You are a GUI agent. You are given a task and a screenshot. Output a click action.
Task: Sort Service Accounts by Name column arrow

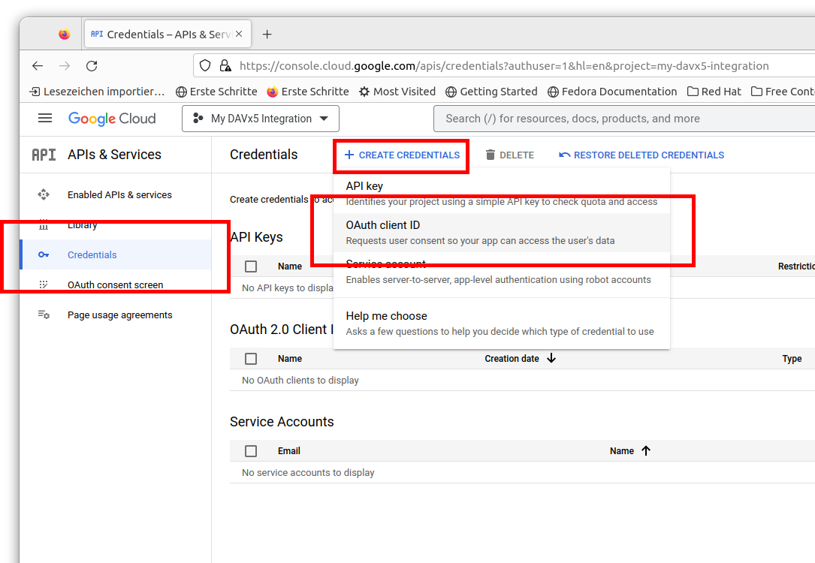pyautogui.click(x=646, y=451)
